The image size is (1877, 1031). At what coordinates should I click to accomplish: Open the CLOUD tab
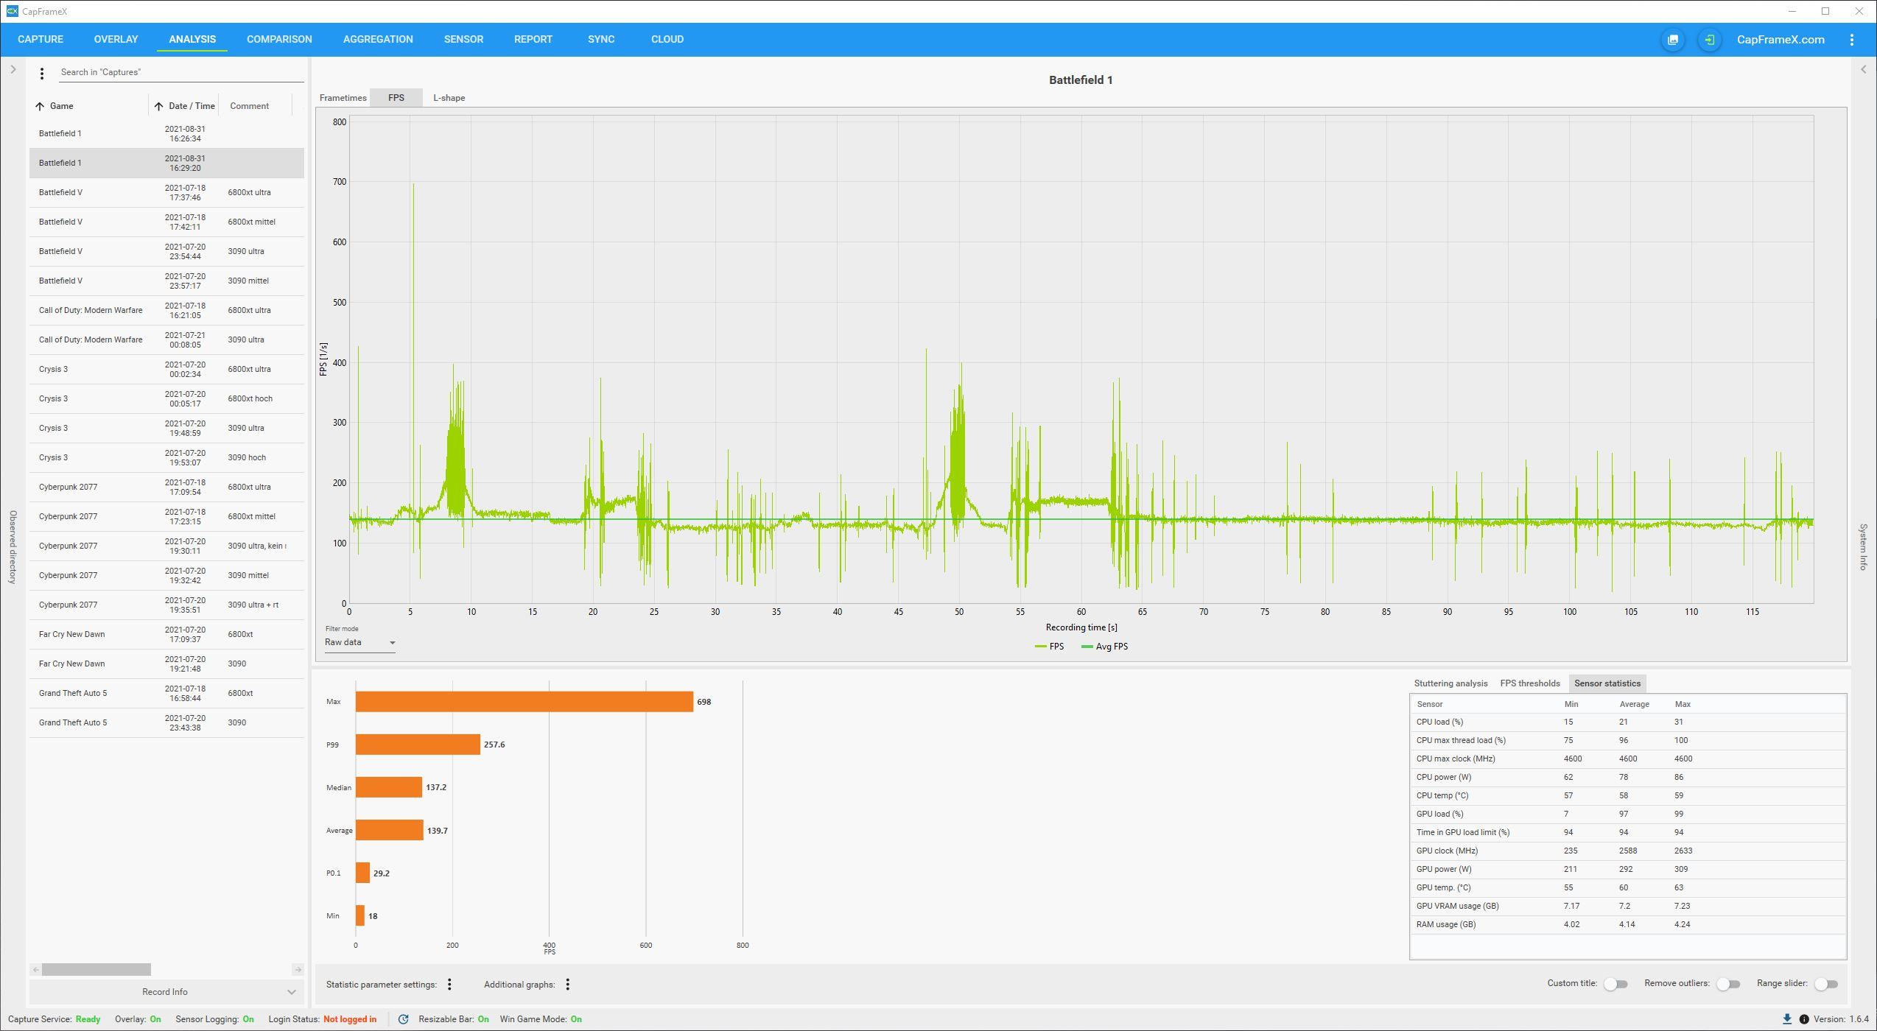pyautogui.click(x=667, y=40)
